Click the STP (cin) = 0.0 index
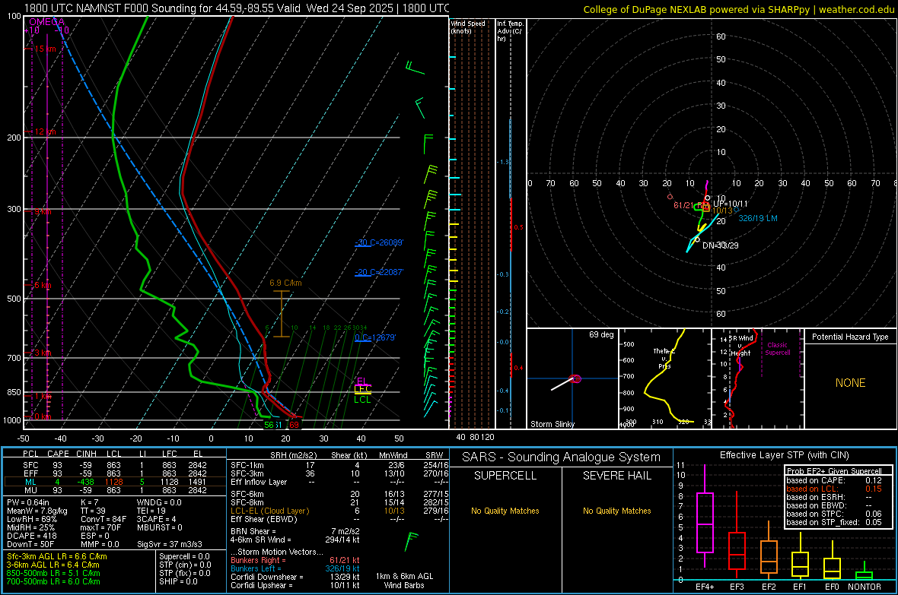This screenshot has width=898, height=595. [x=185, y=565]
